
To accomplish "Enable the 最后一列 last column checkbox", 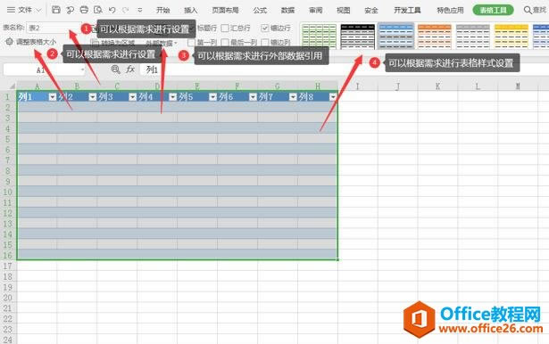I will pos(225,42).
